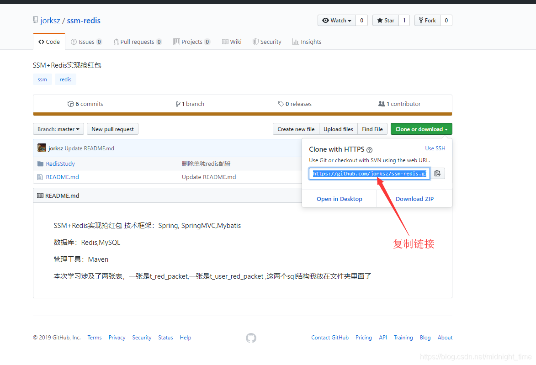
Task: Open the footer Privacy link
Action: pyautogui.click(x=117, y=338)
